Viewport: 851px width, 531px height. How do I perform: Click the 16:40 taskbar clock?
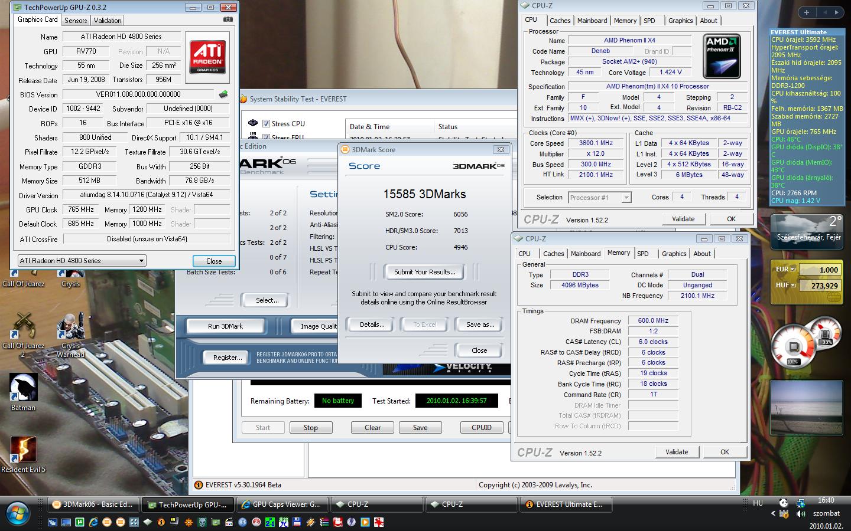(x=826, y=500)
